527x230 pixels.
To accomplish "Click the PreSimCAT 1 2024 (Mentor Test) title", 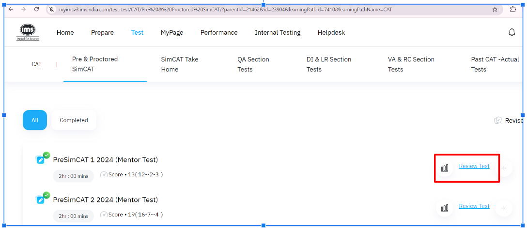I will (106, 160).
